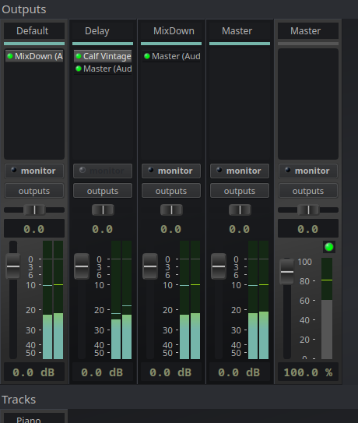Click the greyed-out monitor button on Delay strip
Screen dimensions: 358x423
click(103, 171)
